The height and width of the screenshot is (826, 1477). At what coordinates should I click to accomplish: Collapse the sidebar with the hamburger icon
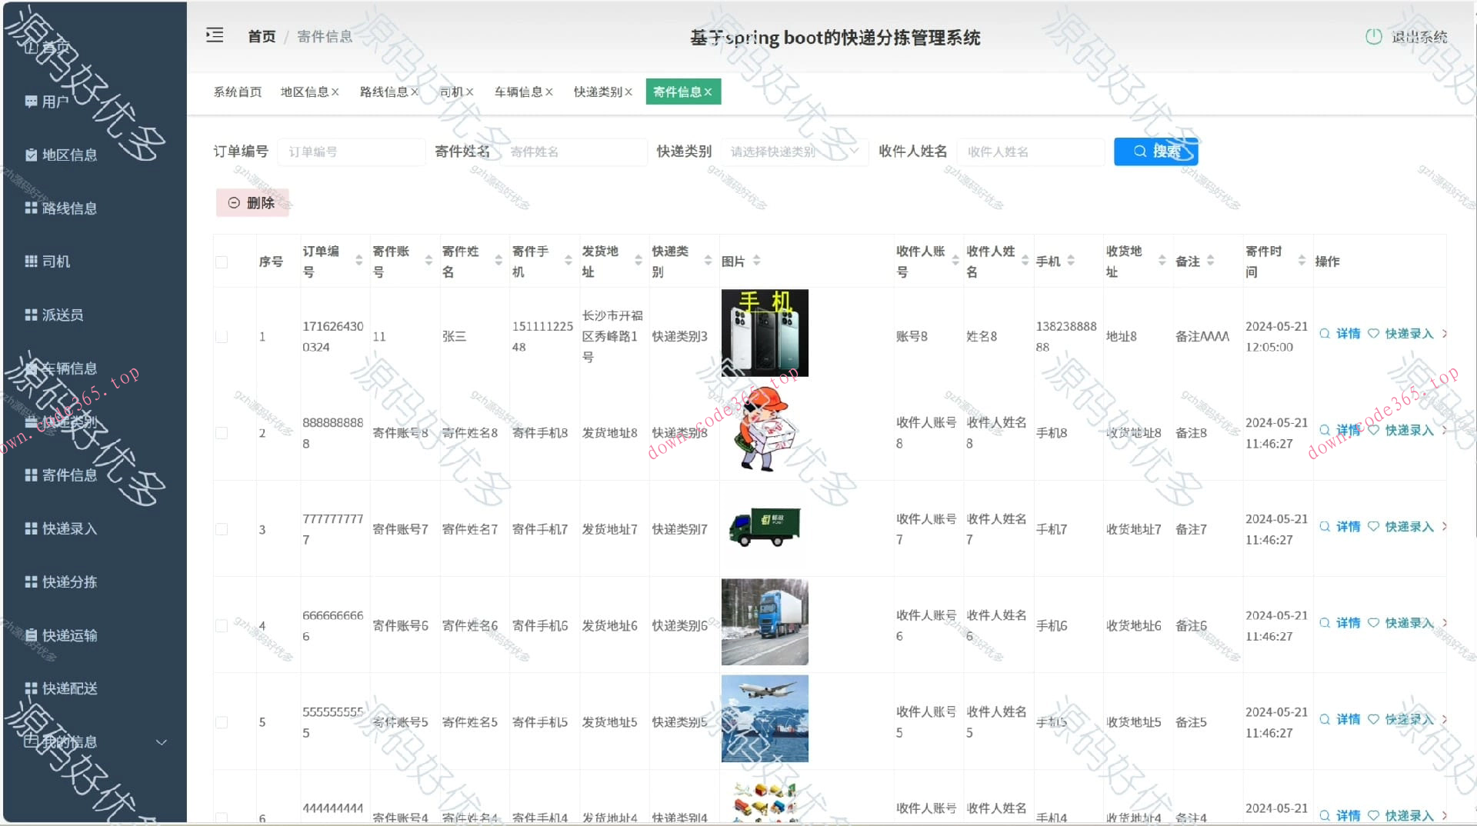[x=215, y=35]
